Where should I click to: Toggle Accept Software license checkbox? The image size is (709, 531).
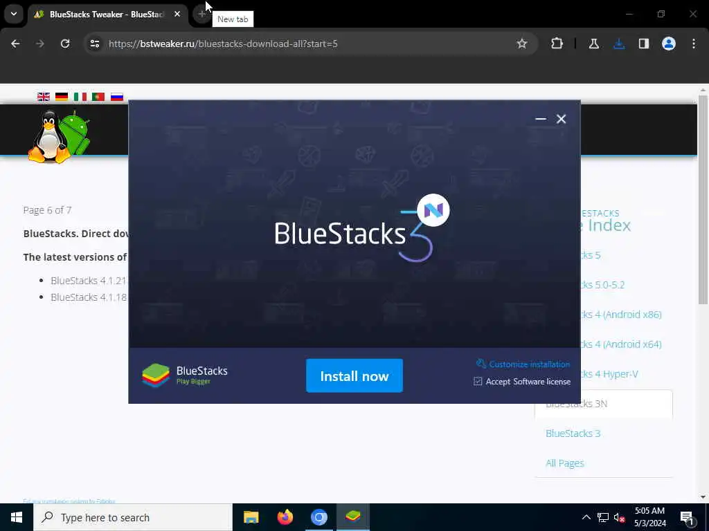click(x=478, y=382)
